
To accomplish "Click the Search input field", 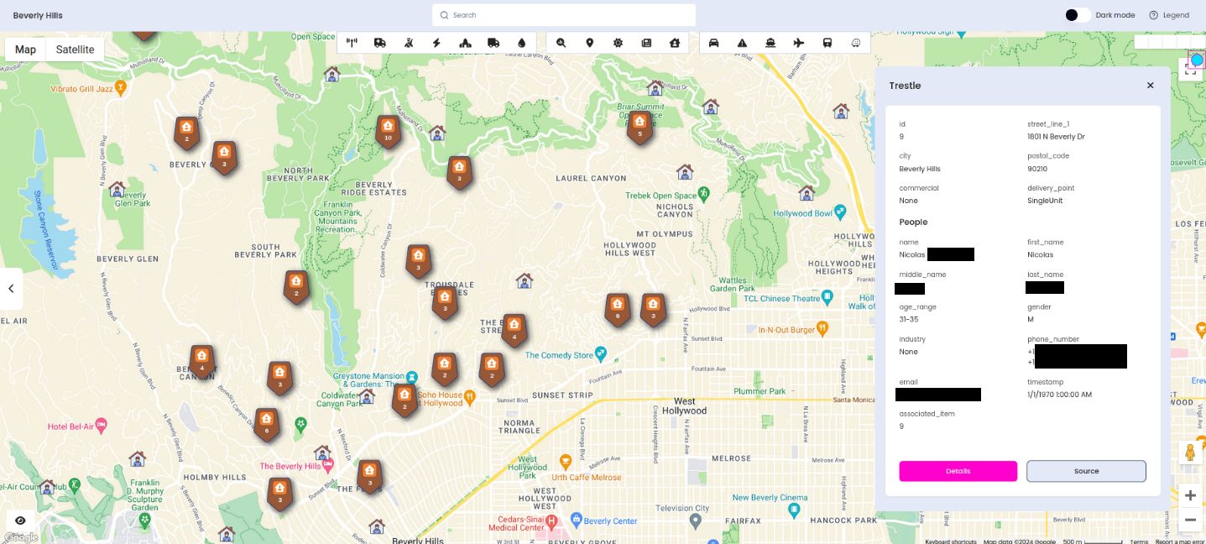I will [564, 15].
